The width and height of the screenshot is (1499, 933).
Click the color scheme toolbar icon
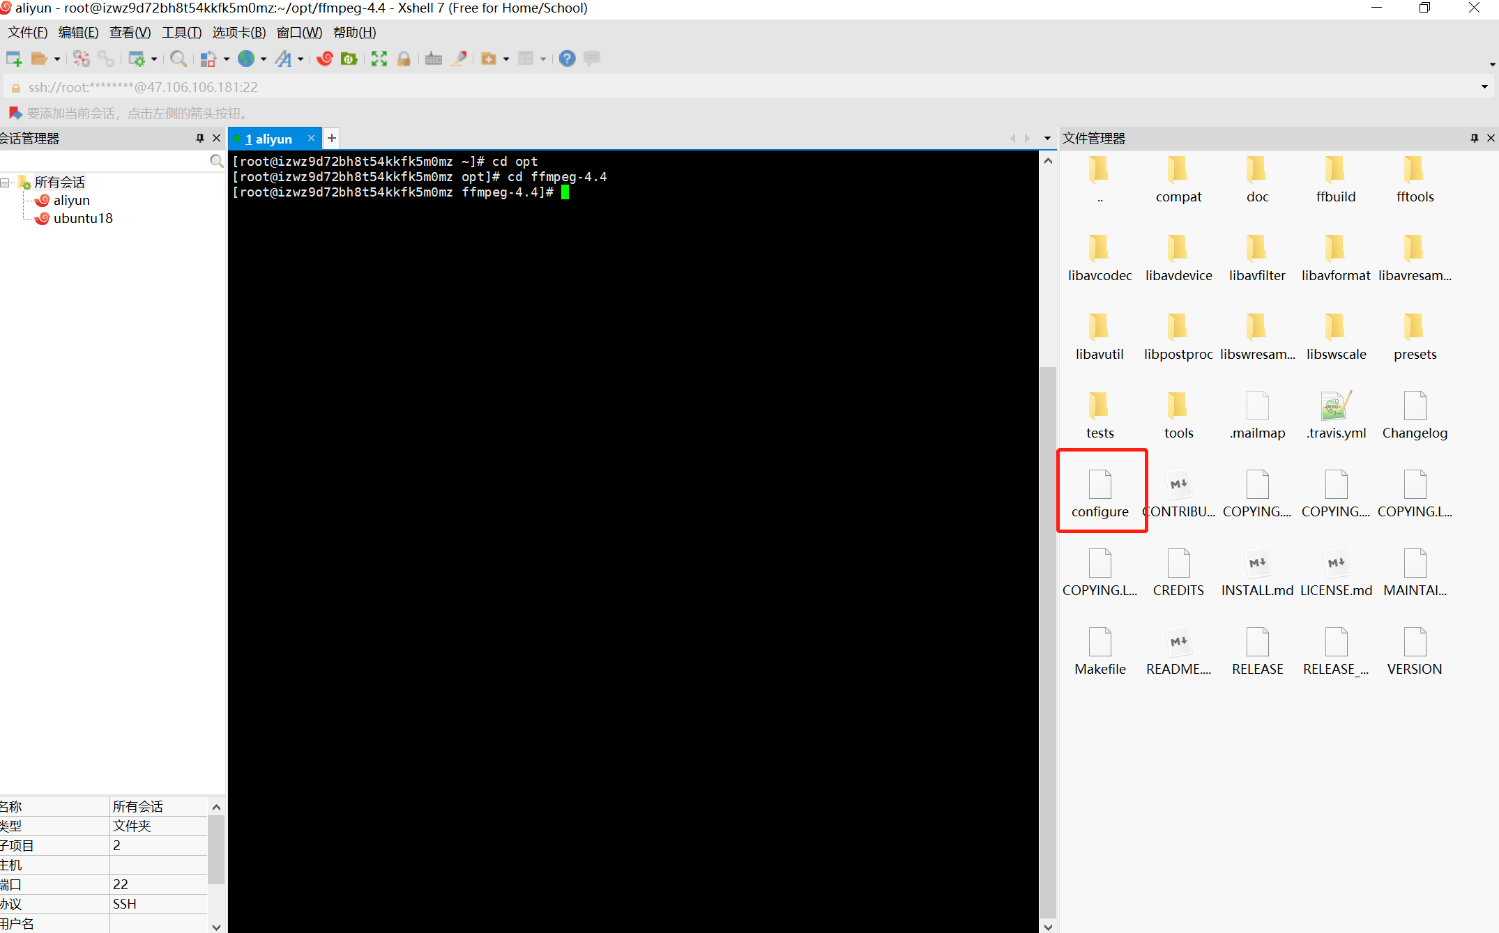pyautogui.click(x=208, y=59)
